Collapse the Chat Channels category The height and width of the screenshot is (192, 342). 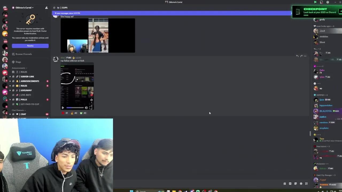18,110
